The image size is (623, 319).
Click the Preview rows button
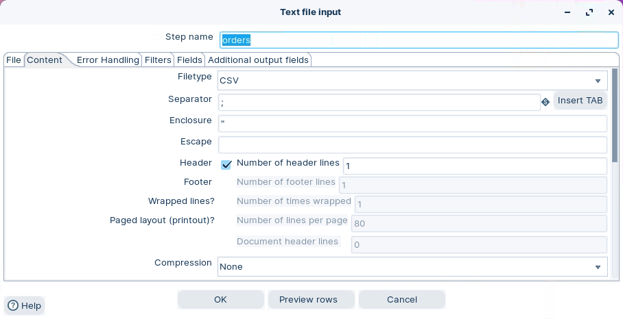(308, 300)
